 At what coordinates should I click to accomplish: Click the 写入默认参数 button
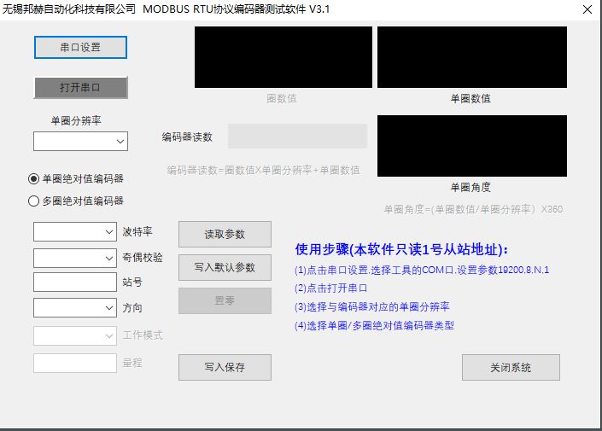pyautogui.click(x=225, y=267)
